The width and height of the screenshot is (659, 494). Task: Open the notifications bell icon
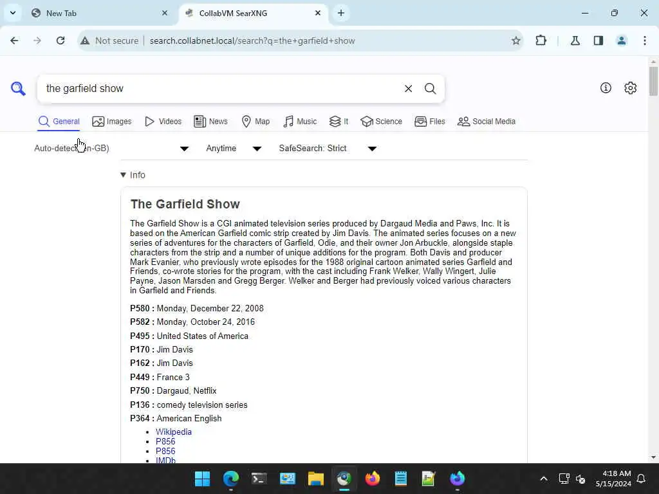pyautogui.click(x=641, y=479)
